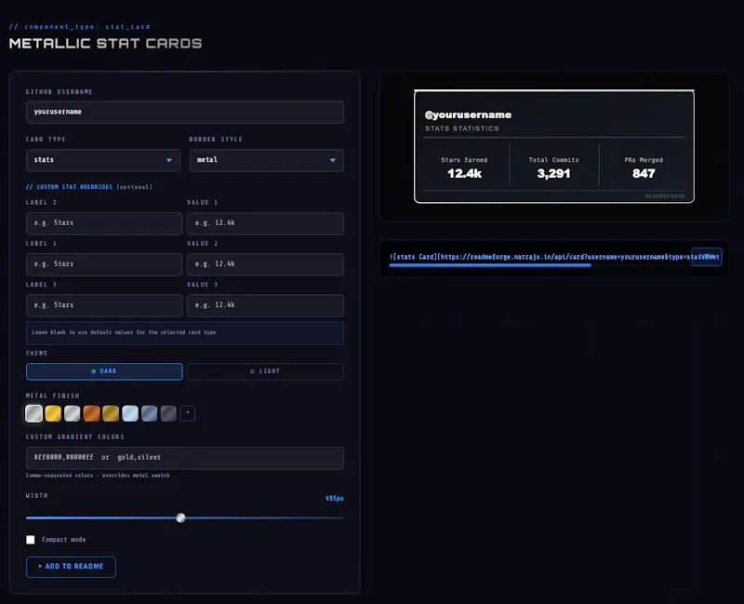Click the PRs Merged 847 value
The image size is (744, 604).
tap(644, 174)
